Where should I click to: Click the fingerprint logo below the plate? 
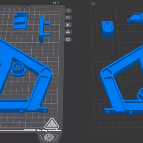49,138
